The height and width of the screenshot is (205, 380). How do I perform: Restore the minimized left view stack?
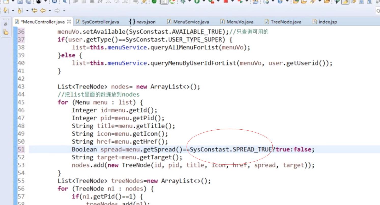click(6, 24)
